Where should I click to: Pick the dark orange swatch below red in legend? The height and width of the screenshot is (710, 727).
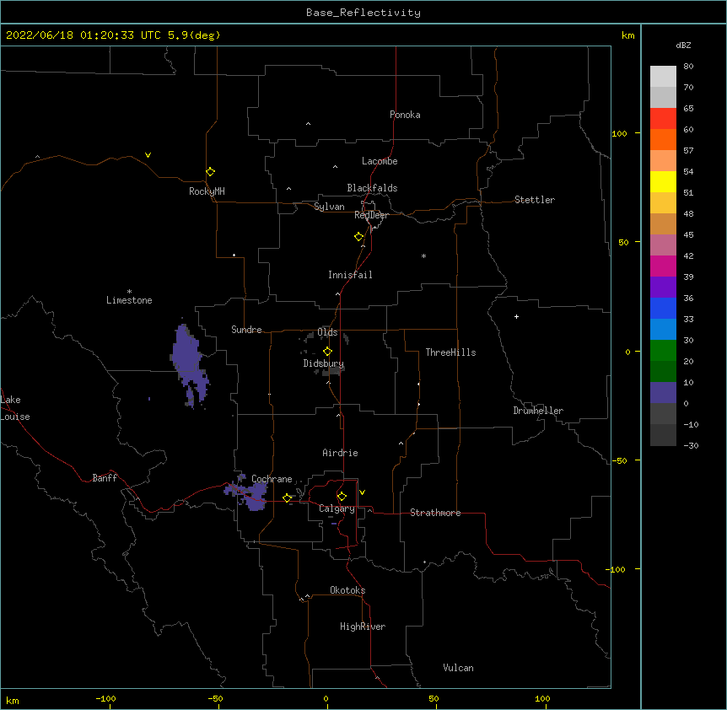(x=663, y=139)
